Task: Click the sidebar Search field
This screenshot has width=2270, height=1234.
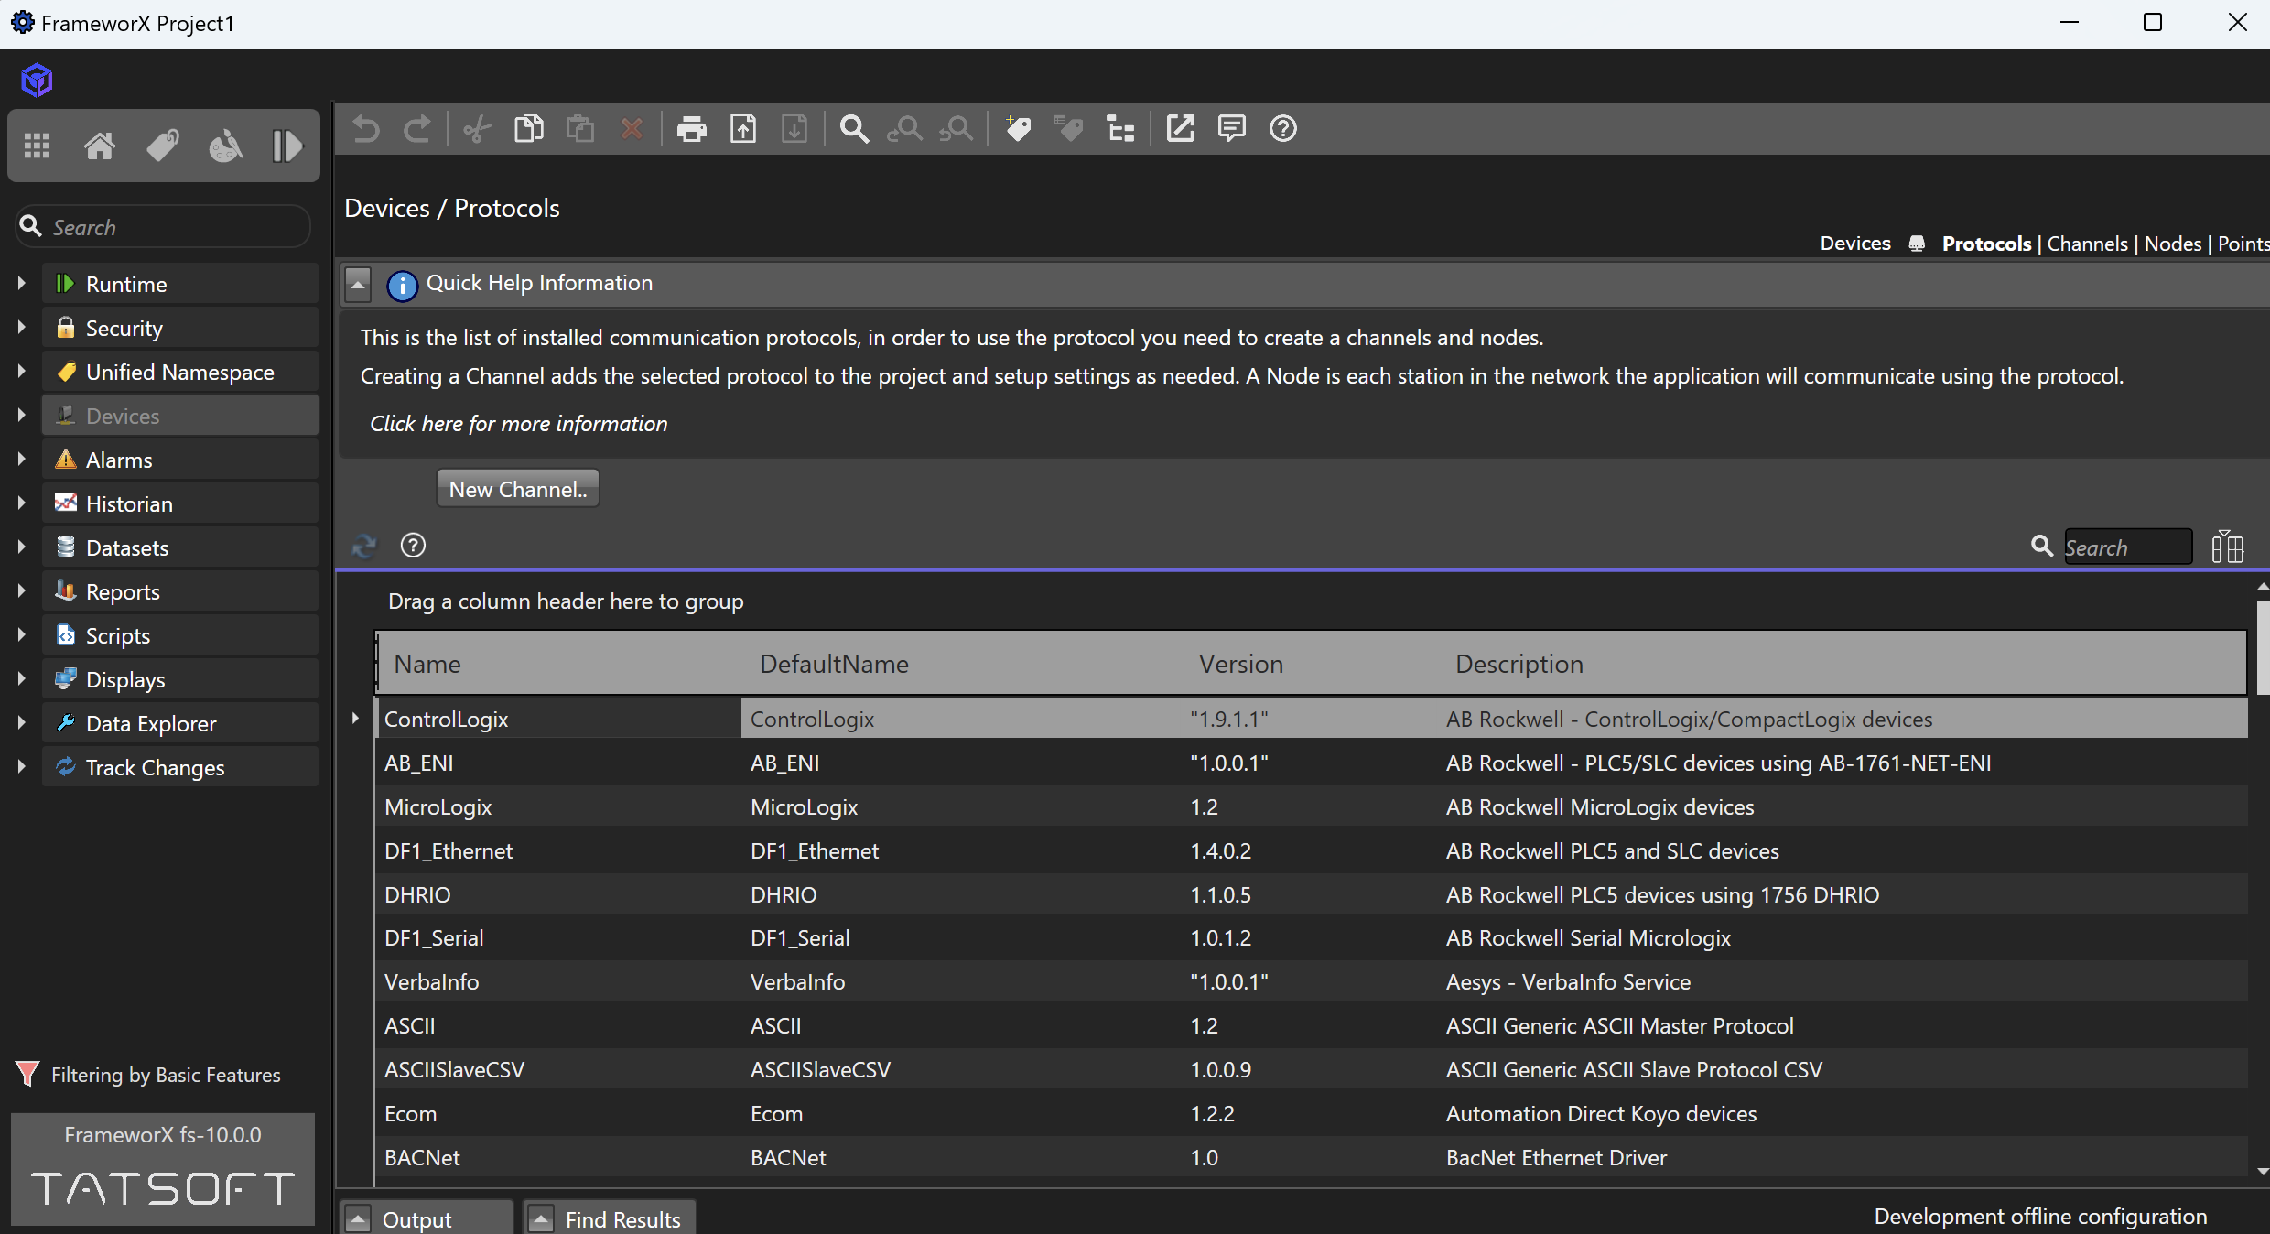Action: point(163,226)
